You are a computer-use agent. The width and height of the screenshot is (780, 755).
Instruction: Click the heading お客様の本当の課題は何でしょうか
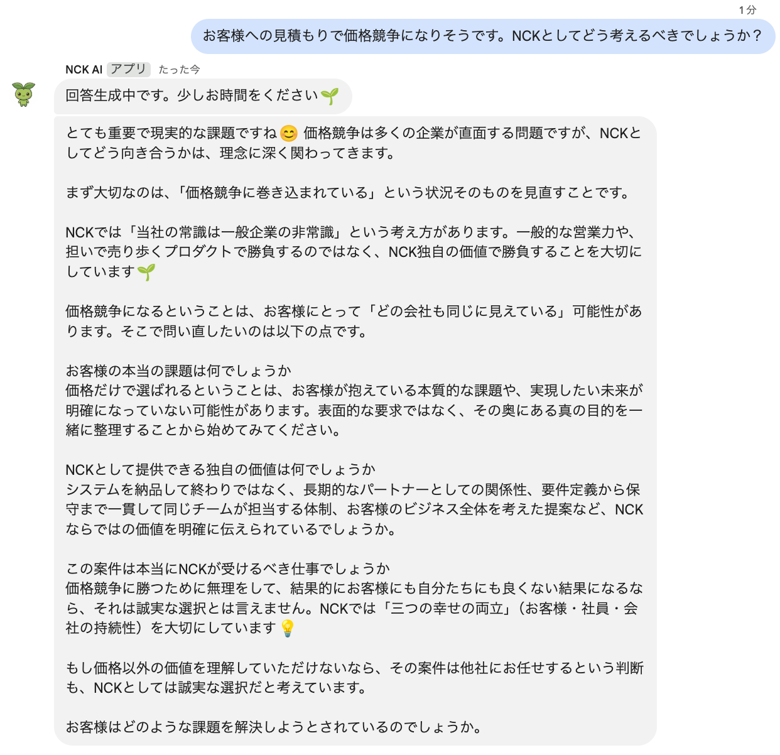click(x=179, y=371)
